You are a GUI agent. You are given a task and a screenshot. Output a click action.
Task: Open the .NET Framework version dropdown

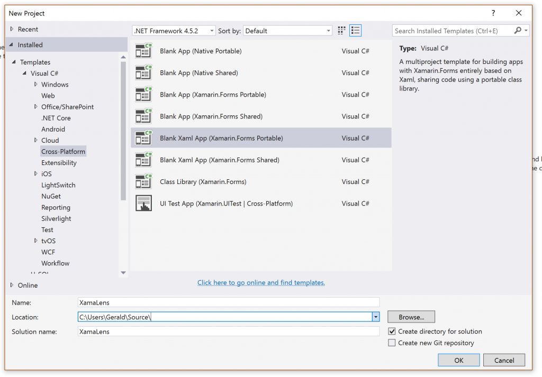pyautogui.click(x=174, y=31)
